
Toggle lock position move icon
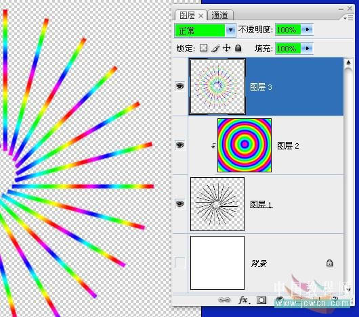(x=226, y=48)
